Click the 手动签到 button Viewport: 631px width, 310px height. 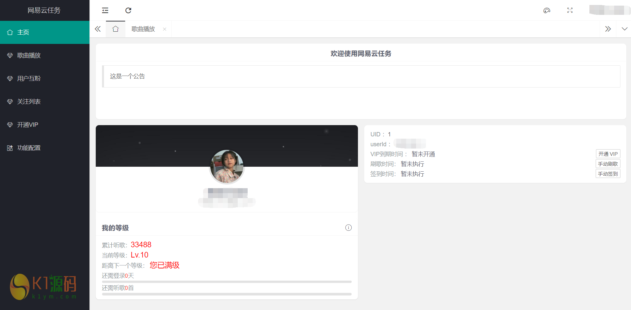click(x=608, y=174)
